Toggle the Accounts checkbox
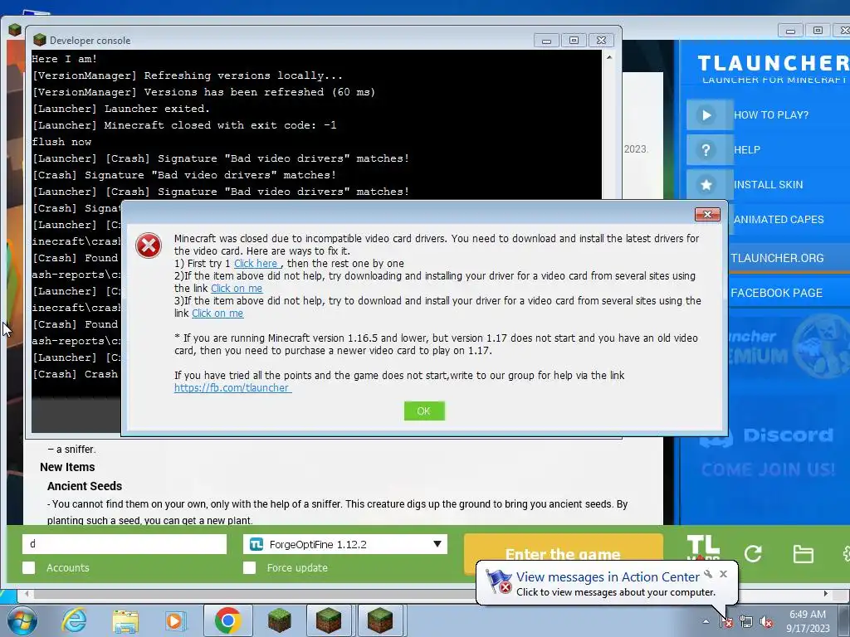 (29, 567)
